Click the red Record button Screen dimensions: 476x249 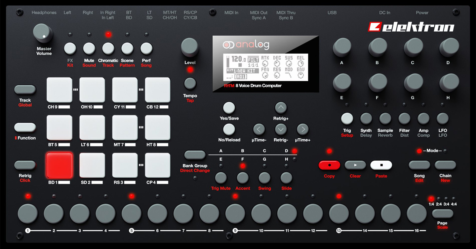point(329,165)
